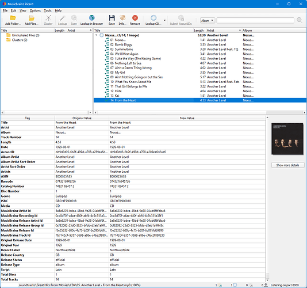Collapse the Nexus... album tree
The width and height of the screenshot is (307, 288).
pos(97,35)
